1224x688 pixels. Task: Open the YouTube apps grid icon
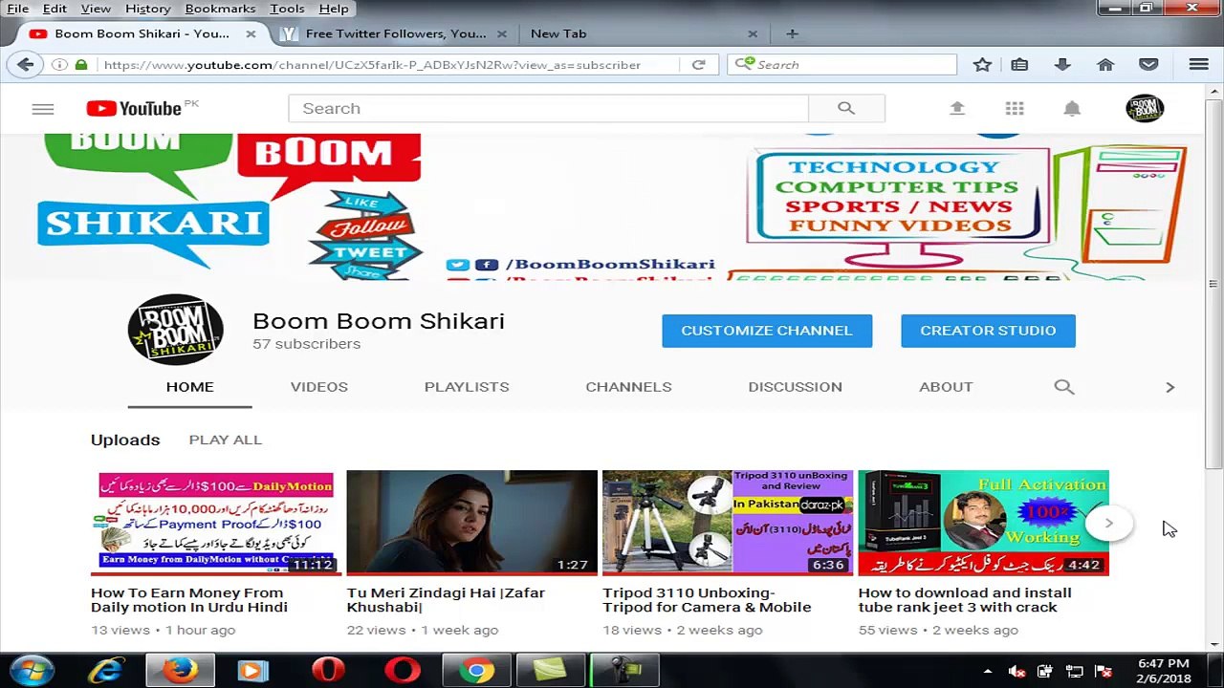point(1015,109)
